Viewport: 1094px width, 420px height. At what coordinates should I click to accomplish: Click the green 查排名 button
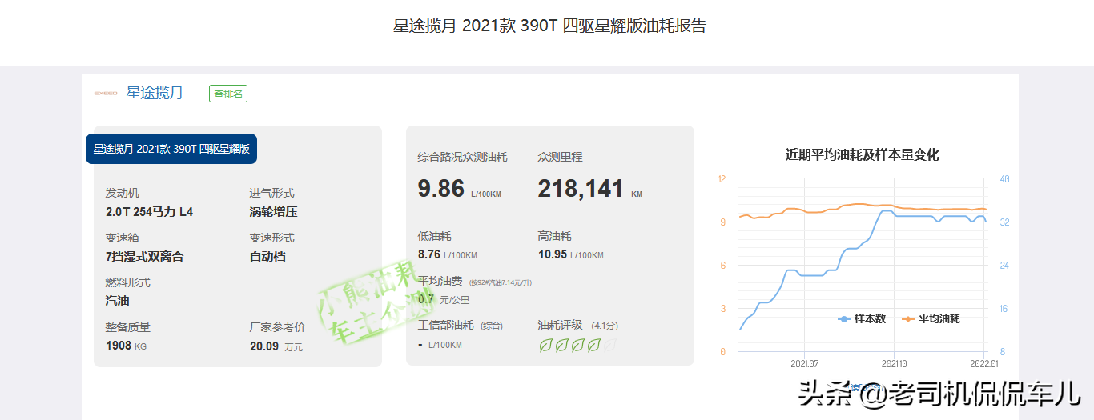point(228,94)
